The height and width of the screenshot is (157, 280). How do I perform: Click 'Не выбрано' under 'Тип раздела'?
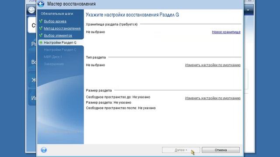click(95, 65)
